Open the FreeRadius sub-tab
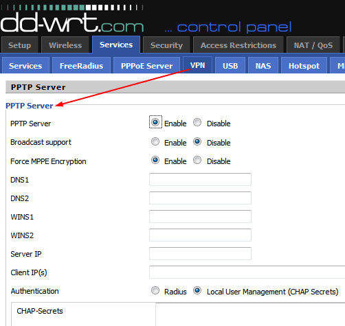 (x=81, y=66)
